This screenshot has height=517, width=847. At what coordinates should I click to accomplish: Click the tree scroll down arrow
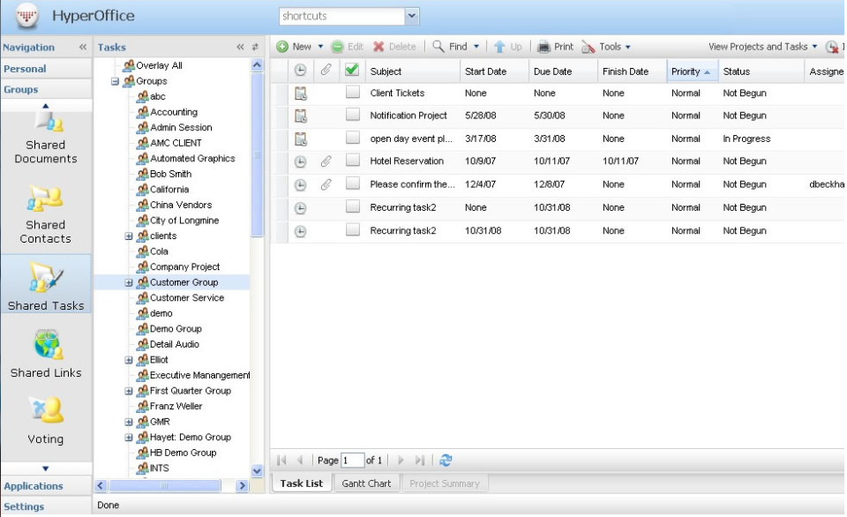[x=257, y=470]
